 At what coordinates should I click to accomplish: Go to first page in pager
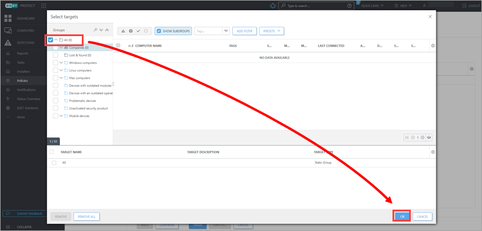pyautogui.click(x=407, y=137)
